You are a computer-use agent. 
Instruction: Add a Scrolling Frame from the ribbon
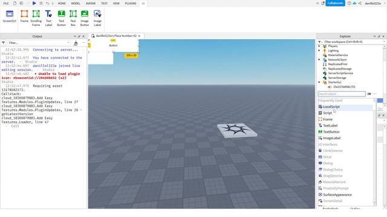coord(36,18)
